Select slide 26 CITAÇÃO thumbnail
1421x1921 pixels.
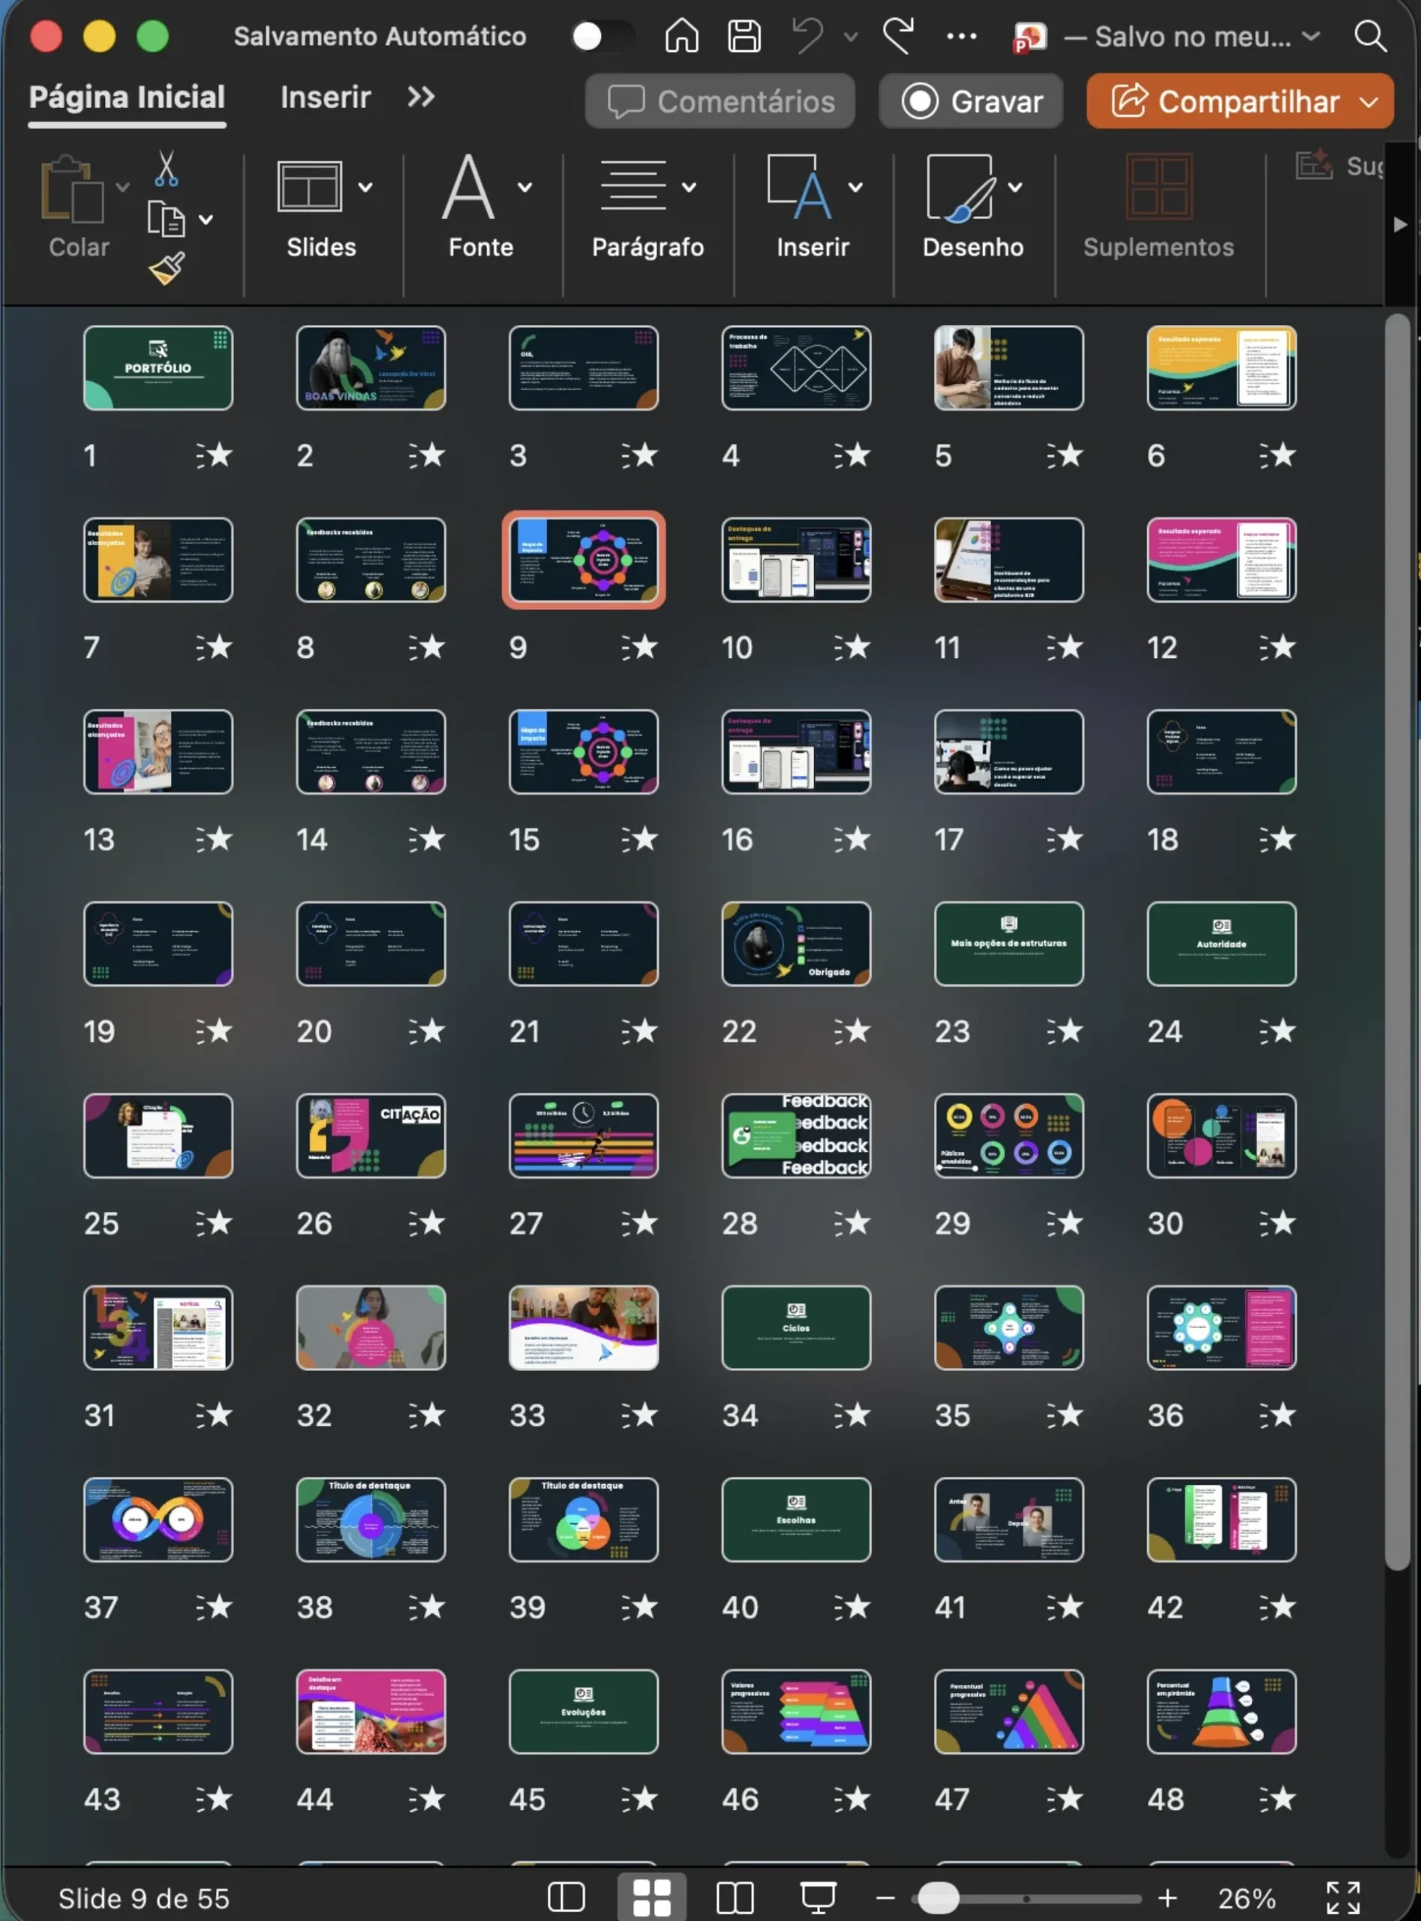(x=371, y=1135)
